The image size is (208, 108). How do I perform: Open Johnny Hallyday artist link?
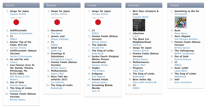pos(60,39)
